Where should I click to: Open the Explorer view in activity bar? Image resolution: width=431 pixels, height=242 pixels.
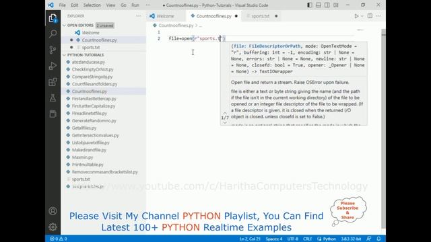[53, 18]
